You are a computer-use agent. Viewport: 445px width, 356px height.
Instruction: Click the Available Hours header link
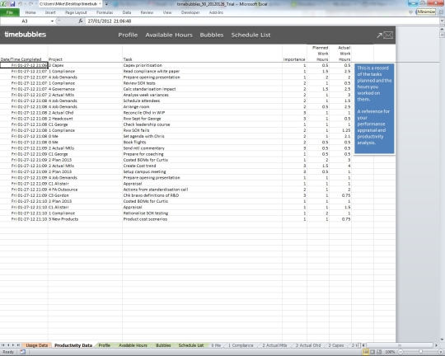[169, 35]
